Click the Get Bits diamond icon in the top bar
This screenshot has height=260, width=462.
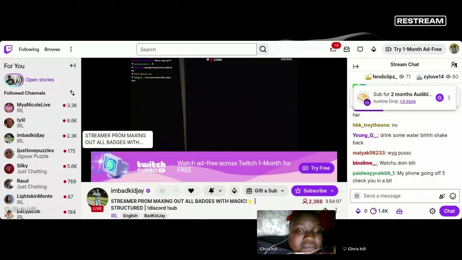click(x=374, y=49)
